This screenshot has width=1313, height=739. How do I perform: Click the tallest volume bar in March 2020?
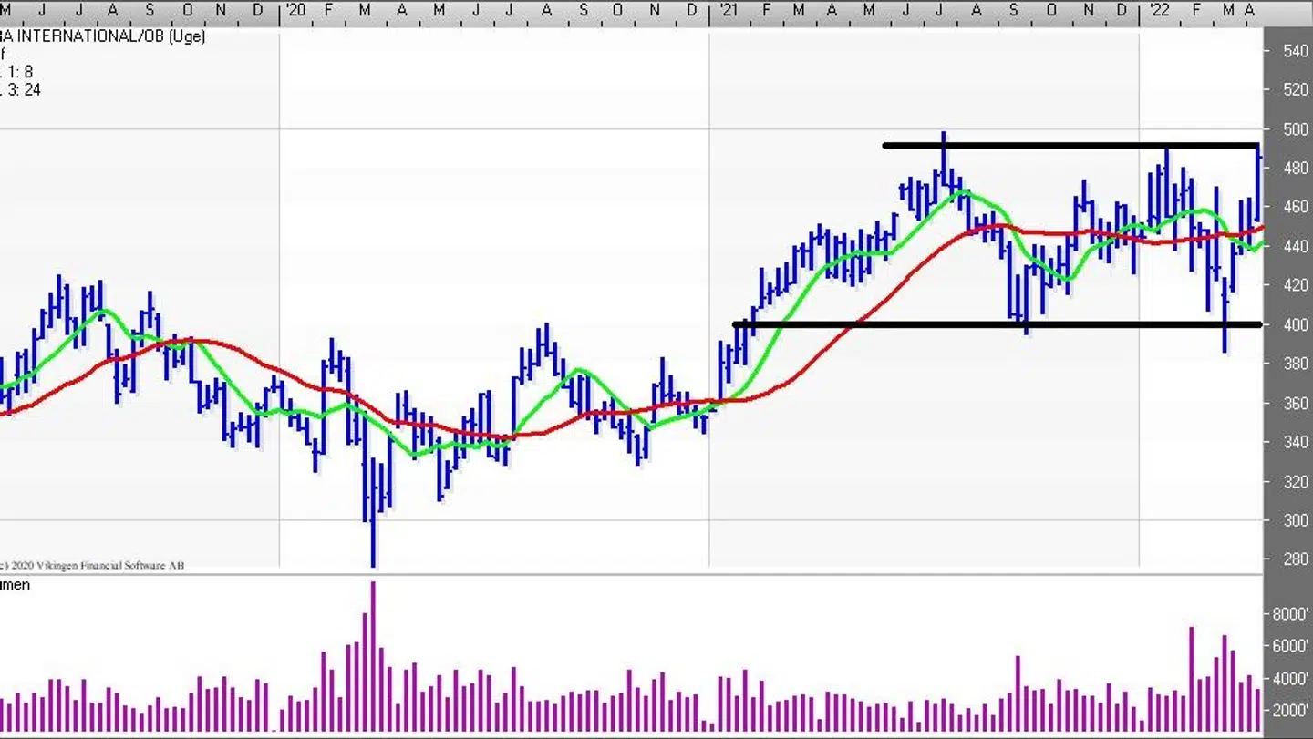[x=373, y=656]
